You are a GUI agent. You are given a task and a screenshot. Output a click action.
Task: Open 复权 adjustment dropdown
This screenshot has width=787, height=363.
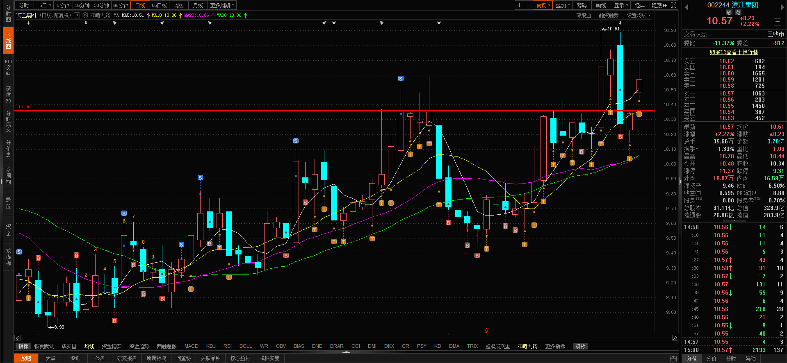click(543, 5)
